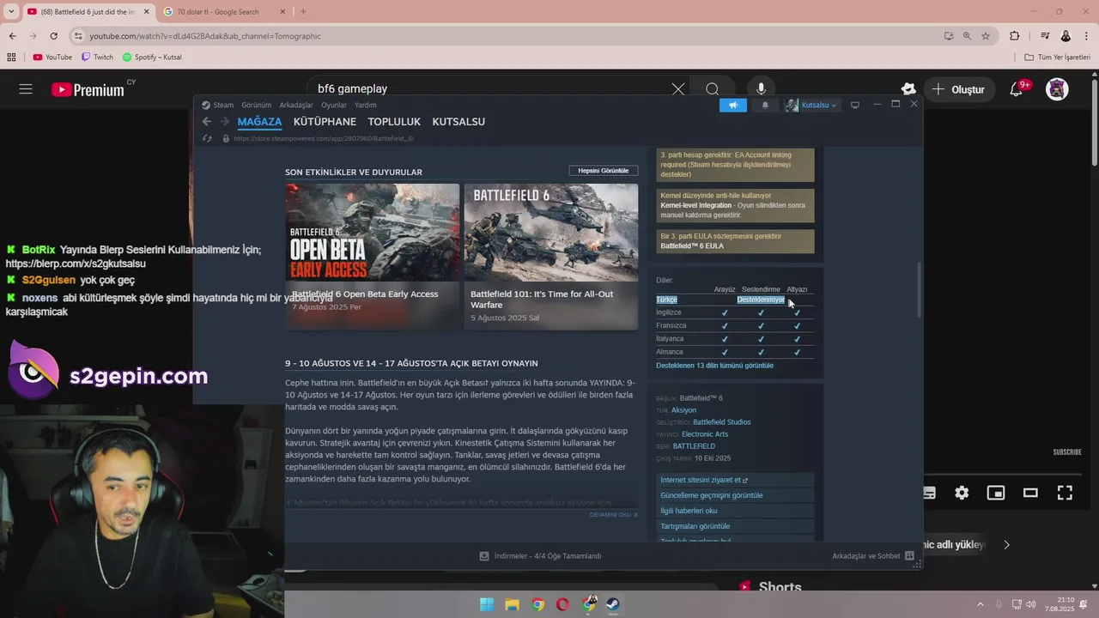Open KÜTÜPHANE tab in Steam
The image size is (1099, 618).
(x=325, y=122)
